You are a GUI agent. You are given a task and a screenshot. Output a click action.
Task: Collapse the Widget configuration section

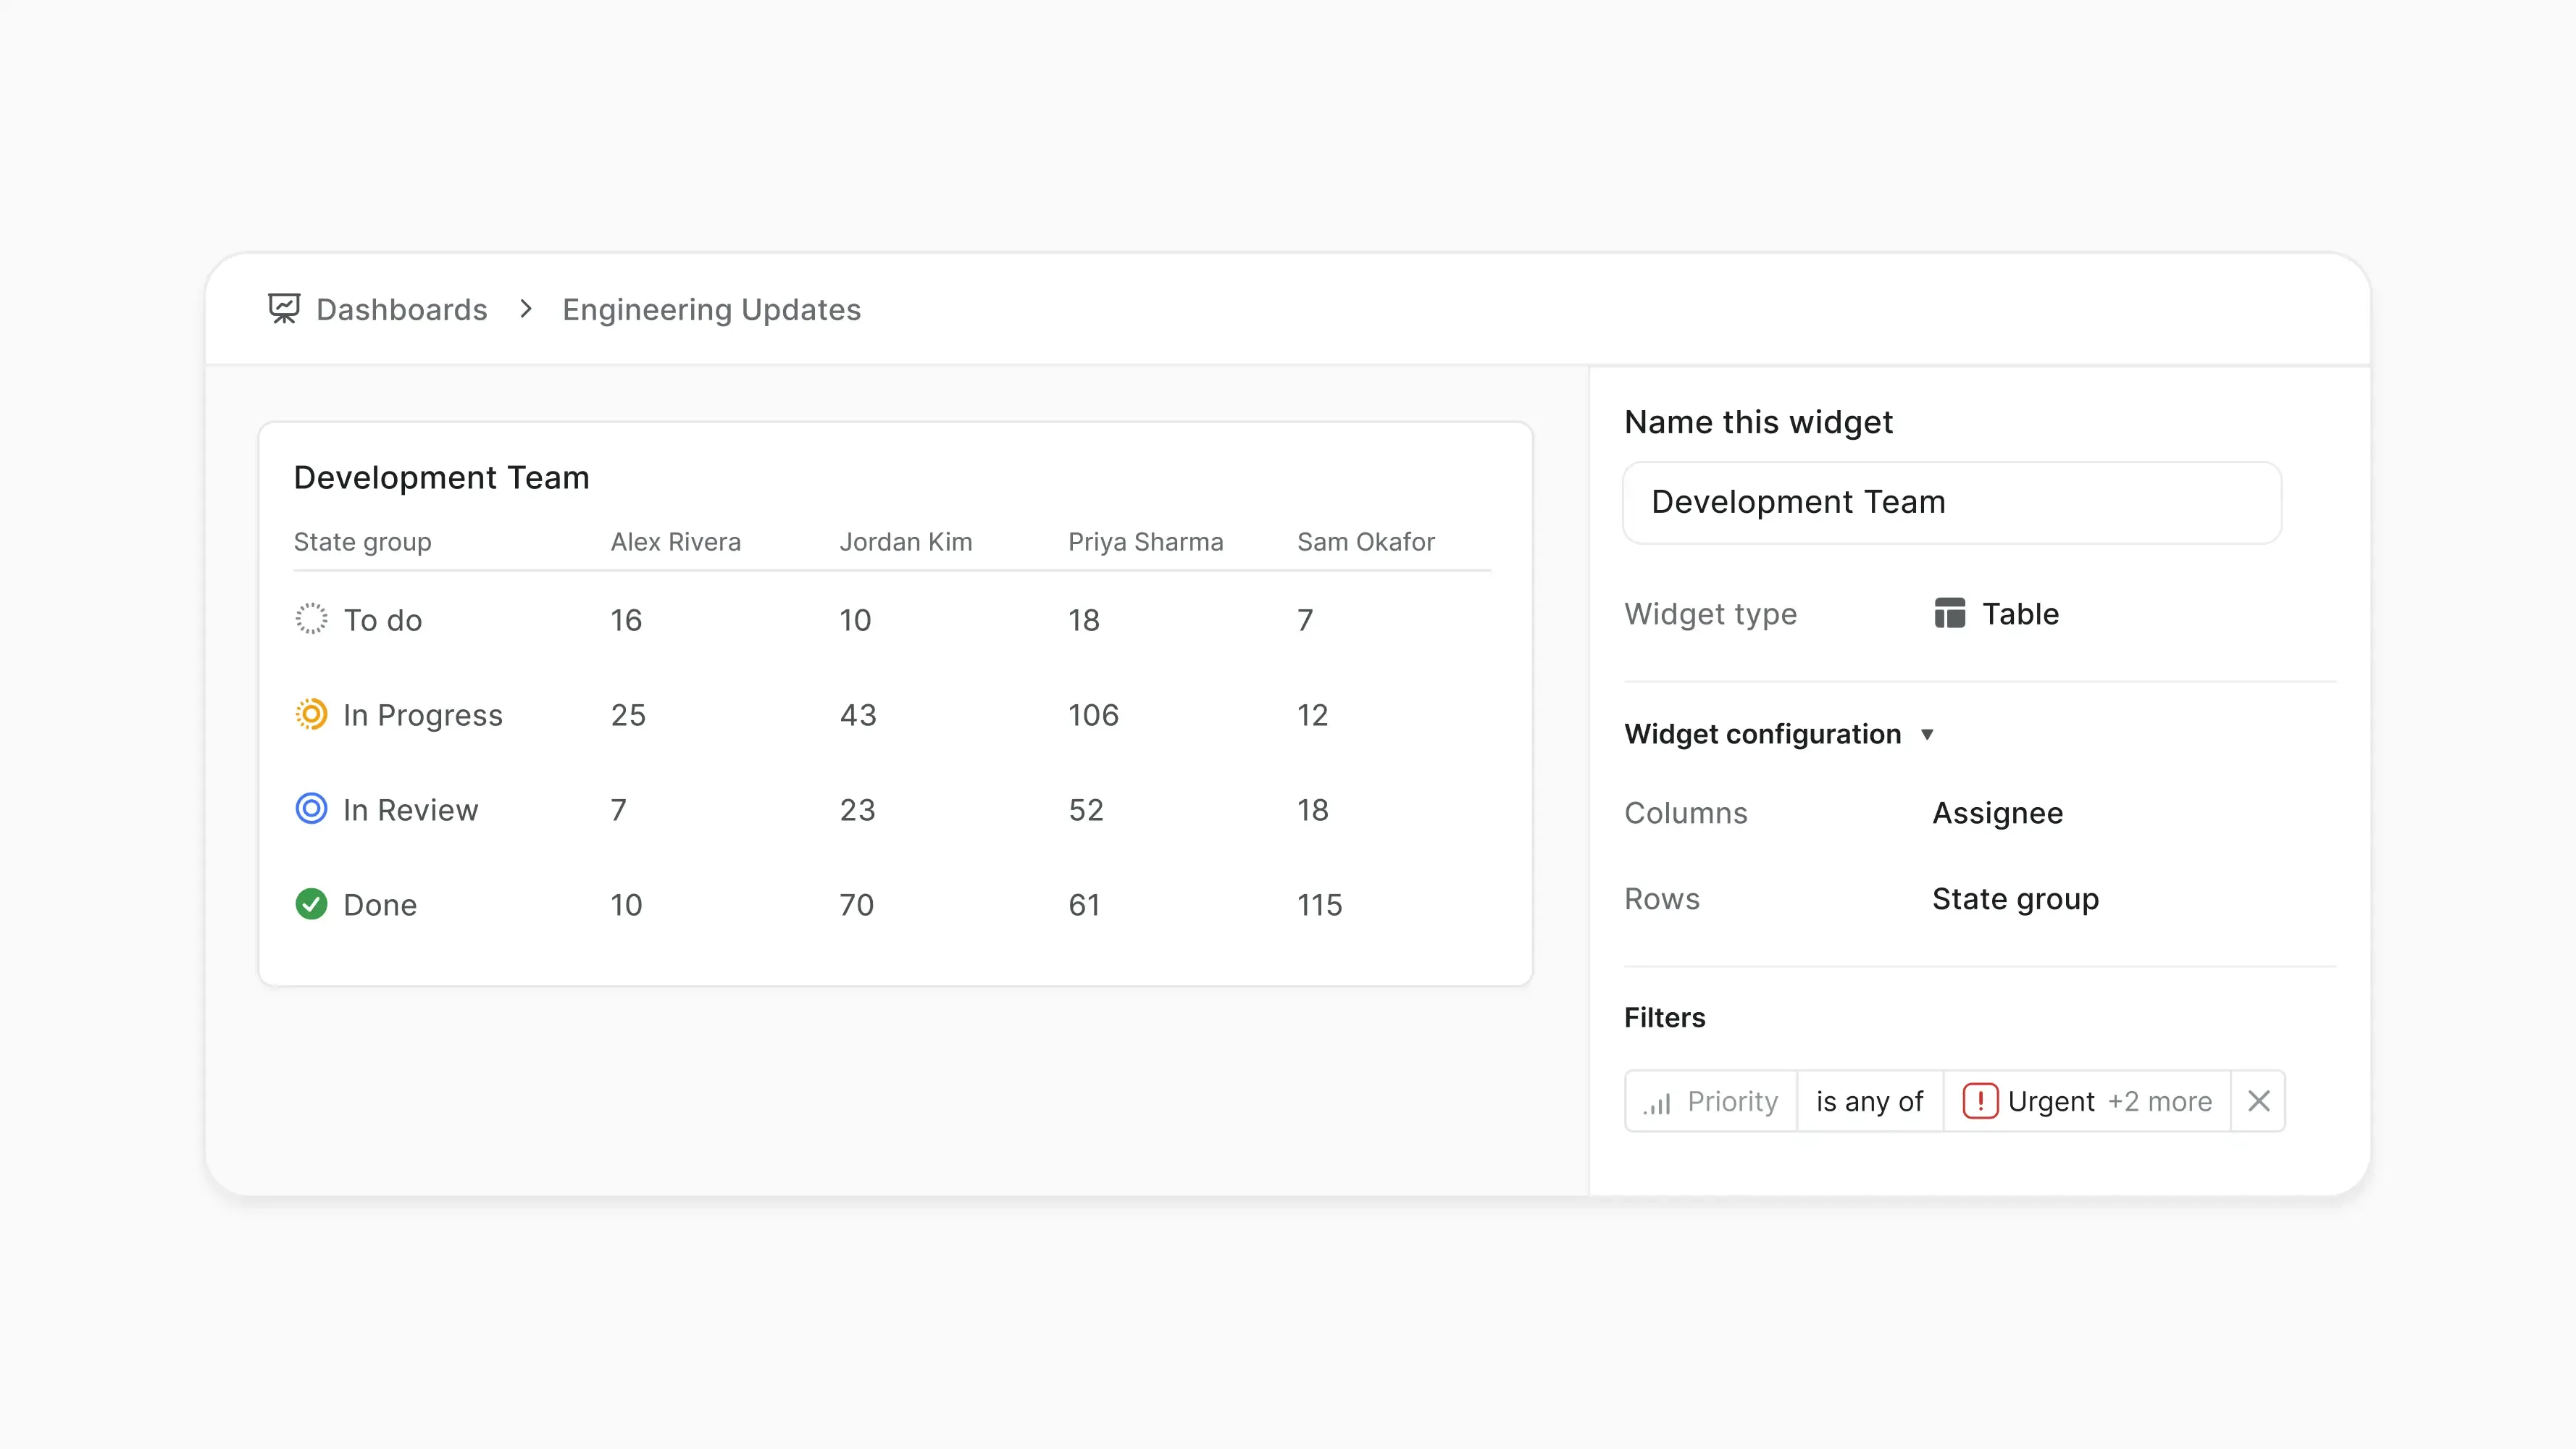(x=1929, y=734)
